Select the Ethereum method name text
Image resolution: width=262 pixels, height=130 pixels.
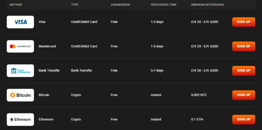coord(46,119)
